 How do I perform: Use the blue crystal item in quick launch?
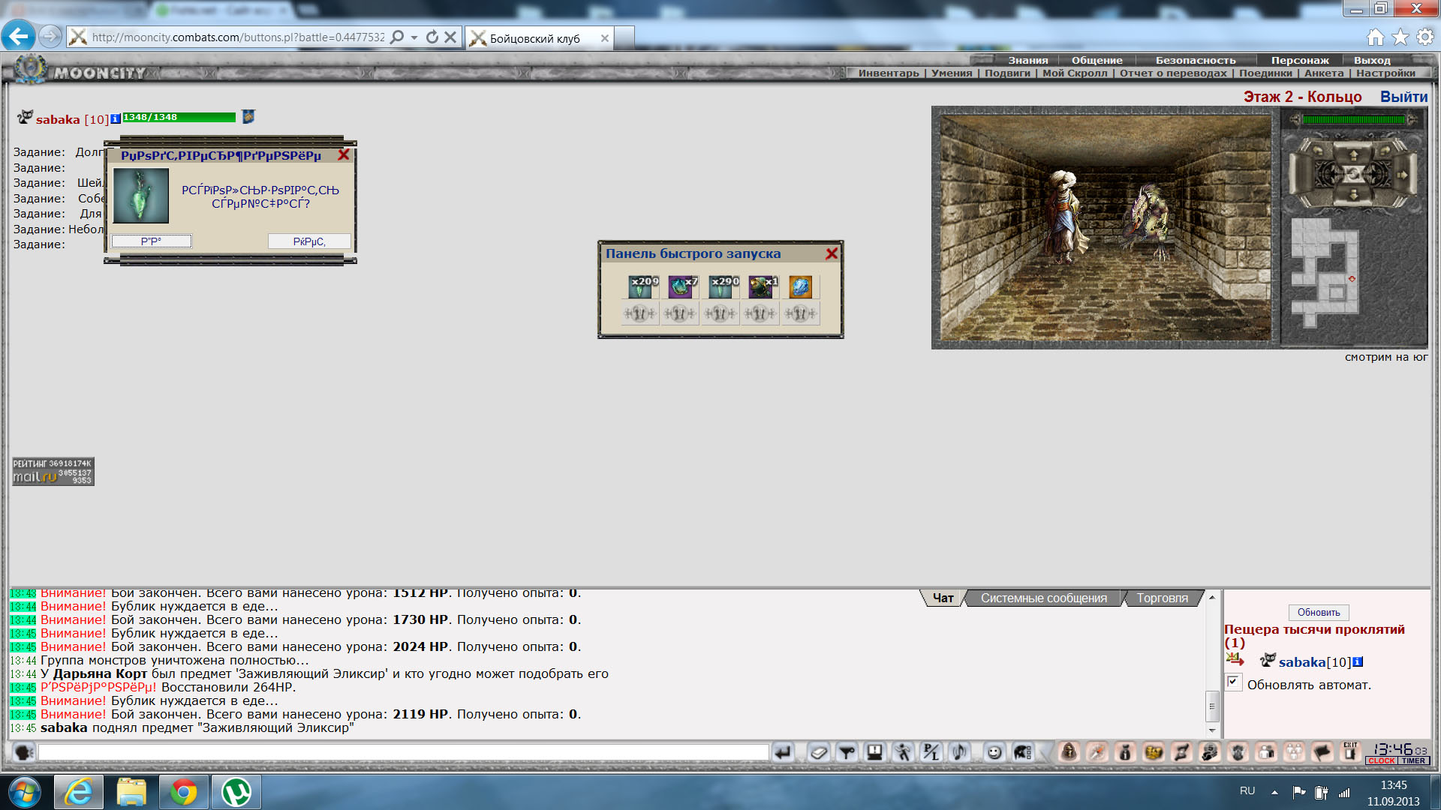click(800, 286)
